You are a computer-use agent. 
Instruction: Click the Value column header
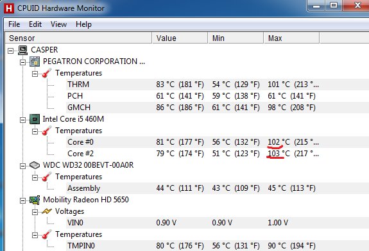(180, 38)
